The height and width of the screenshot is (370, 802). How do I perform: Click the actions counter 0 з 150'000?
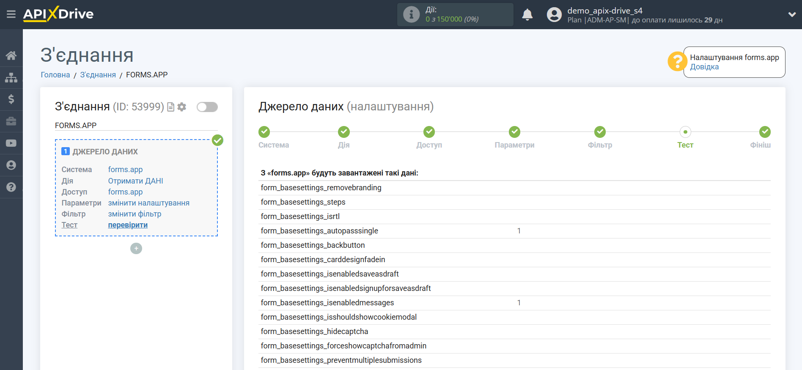click(452, 19)
